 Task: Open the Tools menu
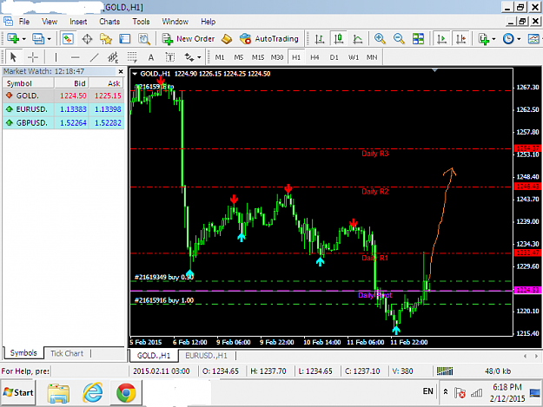(141, 22)
